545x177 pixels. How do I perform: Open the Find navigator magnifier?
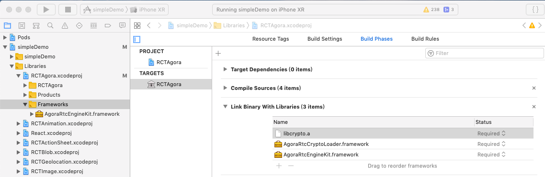coord(50,25)
